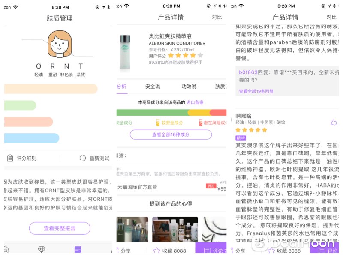This screenshot has height=257, width=343.
Task: Open 查看全部16种成分 ingredient list
Action: (x=171, y=134)
